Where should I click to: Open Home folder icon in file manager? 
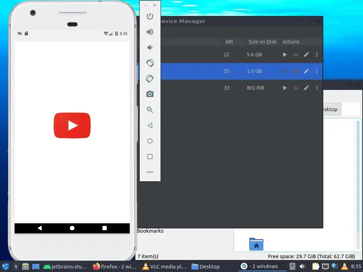pos(256,244)
